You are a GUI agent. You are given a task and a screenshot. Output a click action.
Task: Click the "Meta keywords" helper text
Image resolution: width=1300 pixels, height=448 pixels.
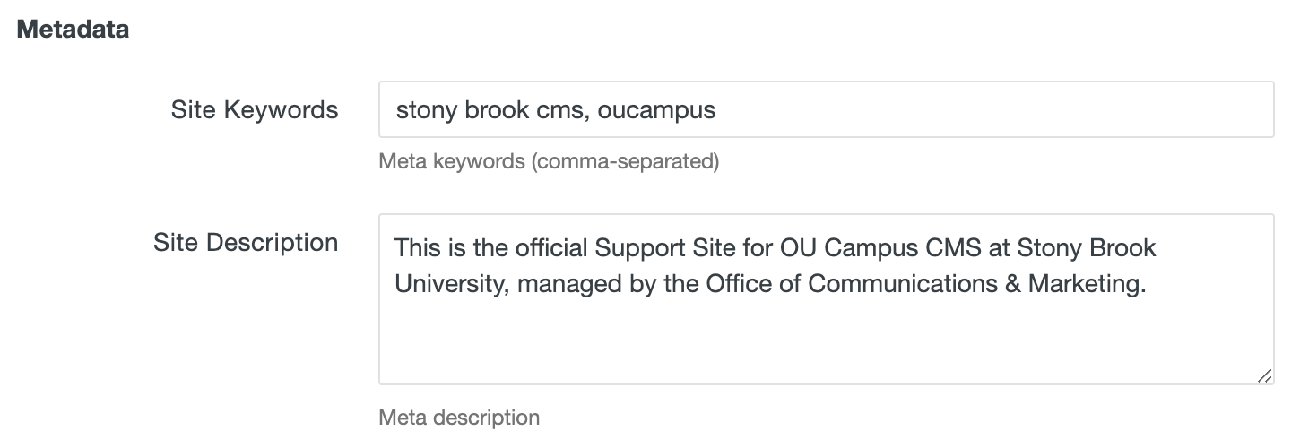point(452,162)
